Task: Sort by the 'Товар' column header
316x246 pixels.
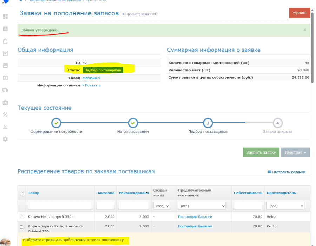Action: [x=34, y=193]
